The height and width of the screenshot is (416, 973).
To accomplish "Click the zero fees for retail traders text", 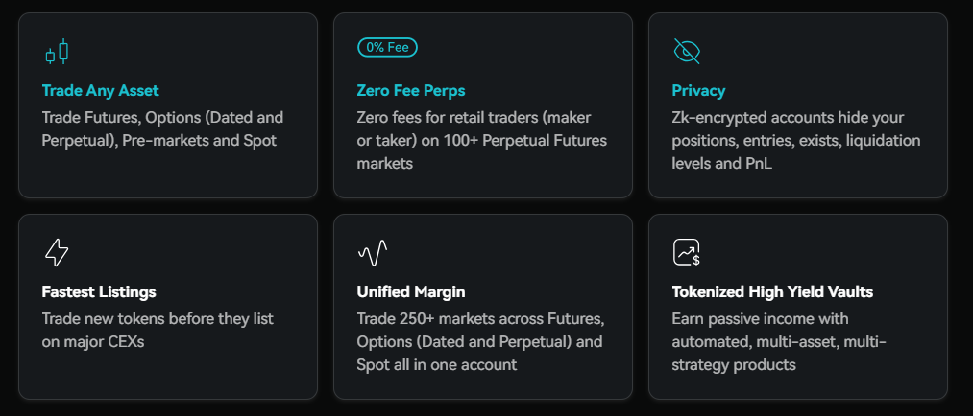I will click(x=481, y=140).
